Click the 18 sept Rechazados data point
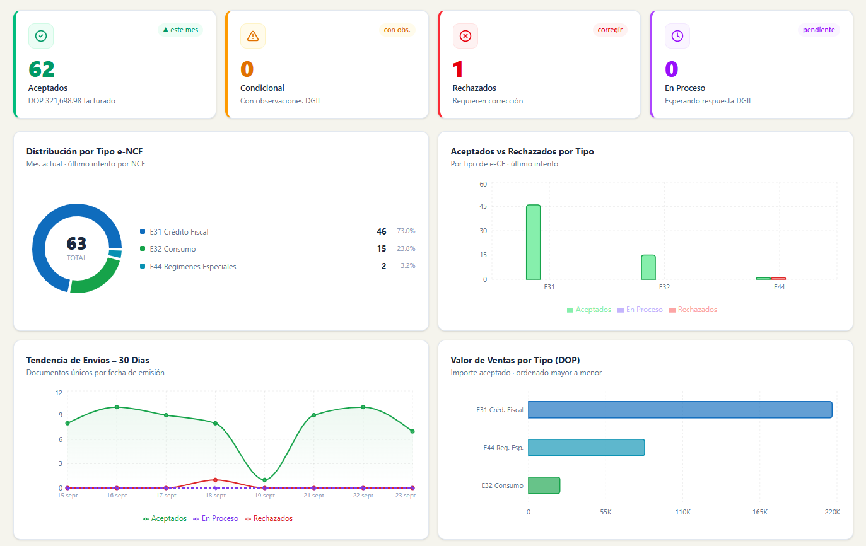This screenshot has height=546, width=866. 215,480
